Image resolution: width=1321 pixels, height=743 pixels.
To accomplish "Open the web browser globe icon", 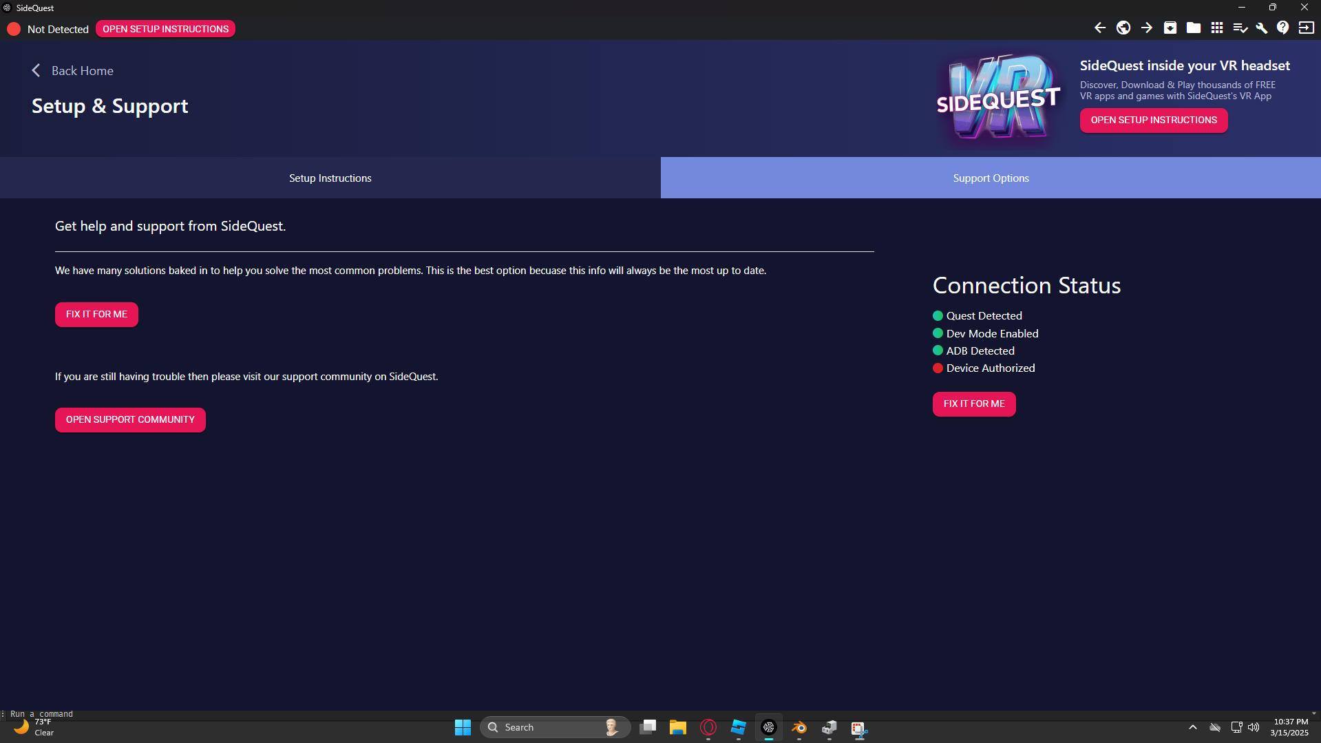I will (1123, 28).
